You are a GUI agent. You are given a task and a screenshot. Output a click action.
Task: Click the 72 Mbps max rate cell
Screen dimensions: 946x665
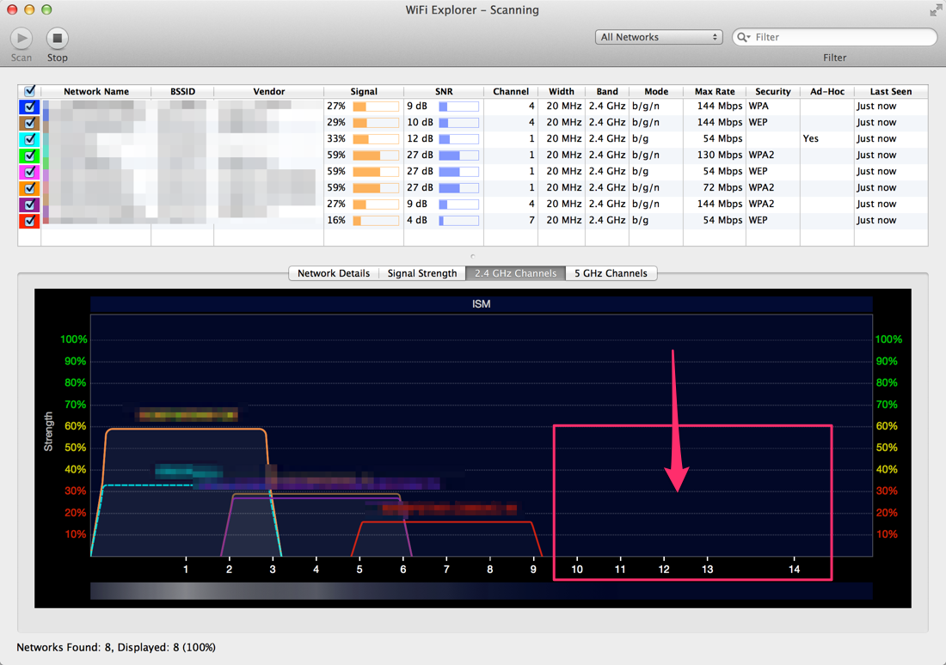pyautogui.click(x=722, y=187)
